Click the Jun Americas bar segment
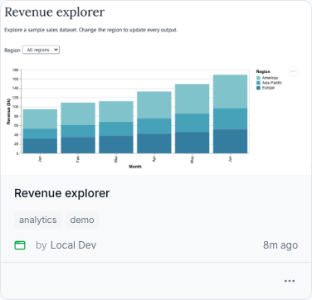Image resolution: width=312 pixels, height=300 pixels. pos(230,92)
